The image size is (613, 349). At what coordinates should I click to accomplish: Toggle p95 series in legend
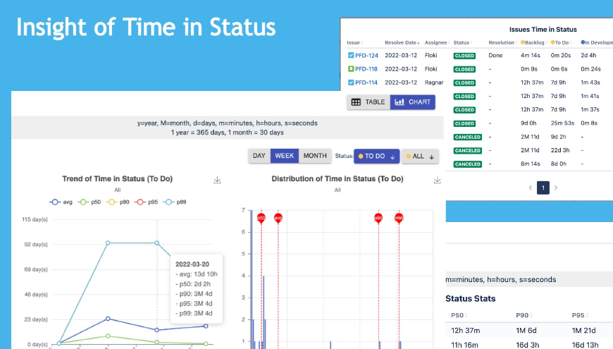click(147, 202)
